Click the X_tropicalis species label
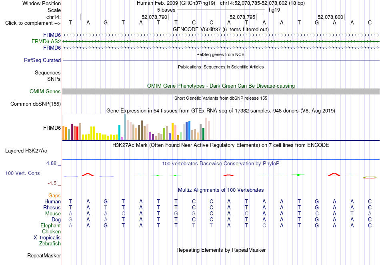380x265 pixels. (x=47, y=238)
